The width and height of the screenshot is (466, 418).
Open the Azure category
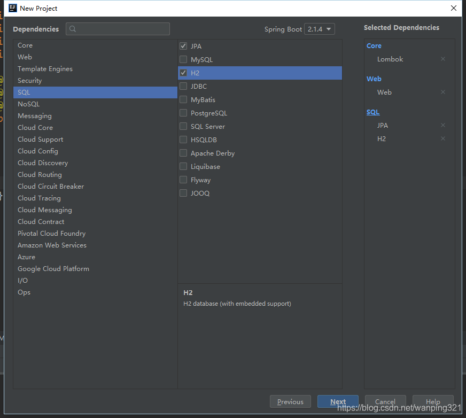pyautogui.click(x=95, y=257)
